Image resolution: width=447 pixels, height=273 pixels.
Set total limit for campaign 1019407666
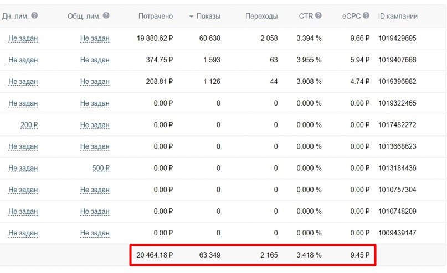(x=95, y=60)
